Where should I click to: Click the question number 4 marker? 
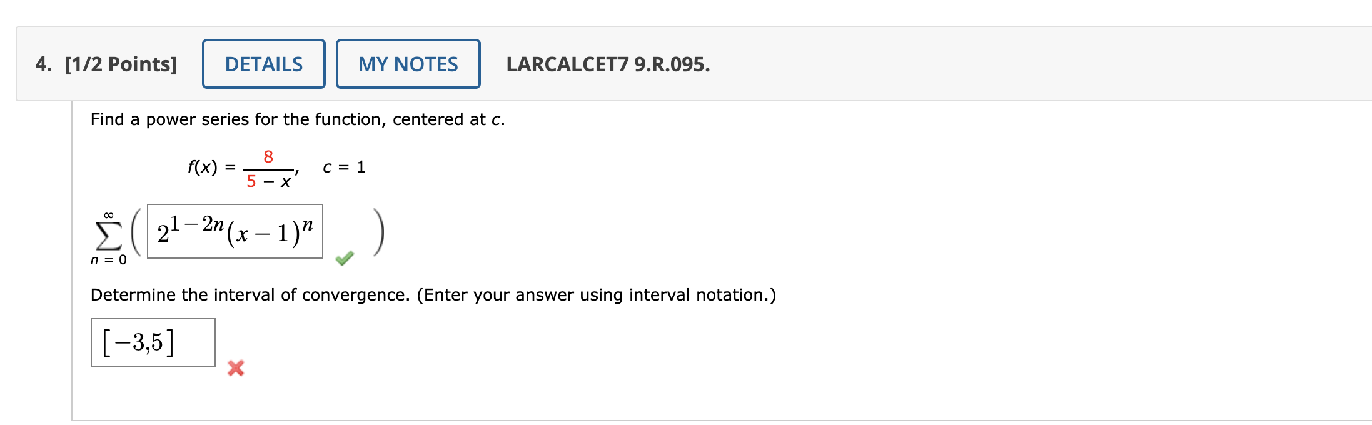pyautogui.click(x=43, y=63)
